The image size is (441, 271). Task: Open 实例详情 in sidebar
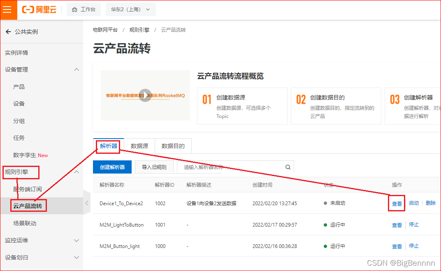(16, 53)
